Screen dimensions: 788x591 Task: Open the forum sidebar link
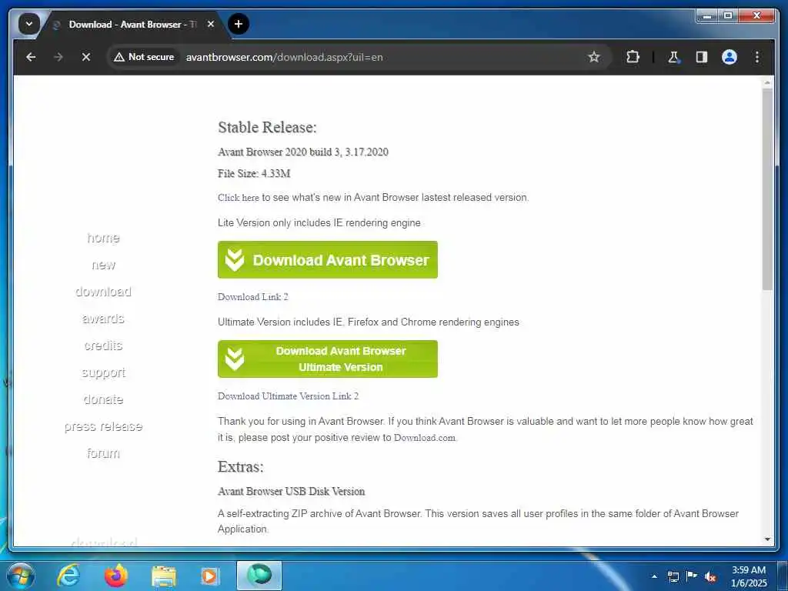click(103, 453)
